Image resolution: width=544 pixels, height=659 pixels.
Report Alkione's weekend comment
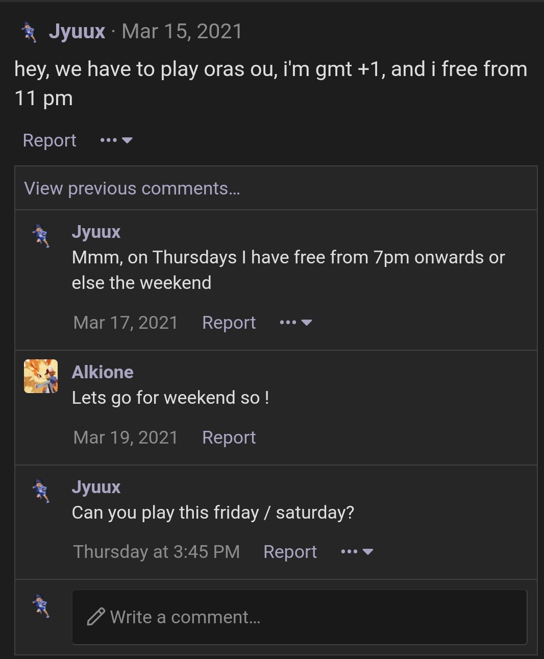229,437
